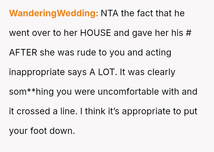The height and width of the screenshot is (152, 214).
Task: Click the capitalized word HOUSE
Action: (x=95, y=33)
